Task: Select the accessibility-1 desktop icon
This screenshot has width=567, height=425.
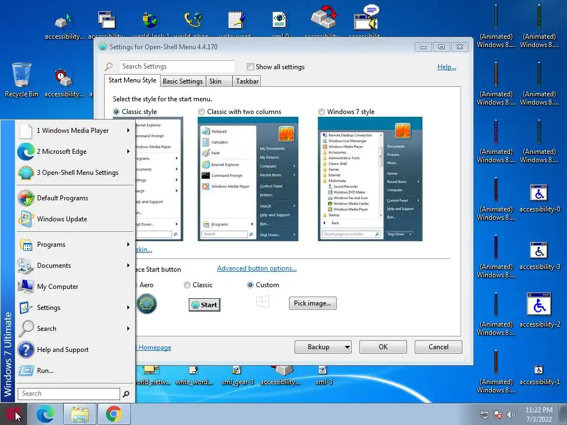Action: (x=539, y=375)
